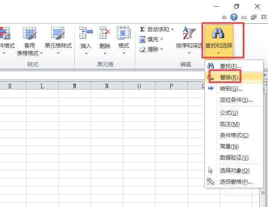Expand the Clear dropdown arrow

tap(161, 49)
